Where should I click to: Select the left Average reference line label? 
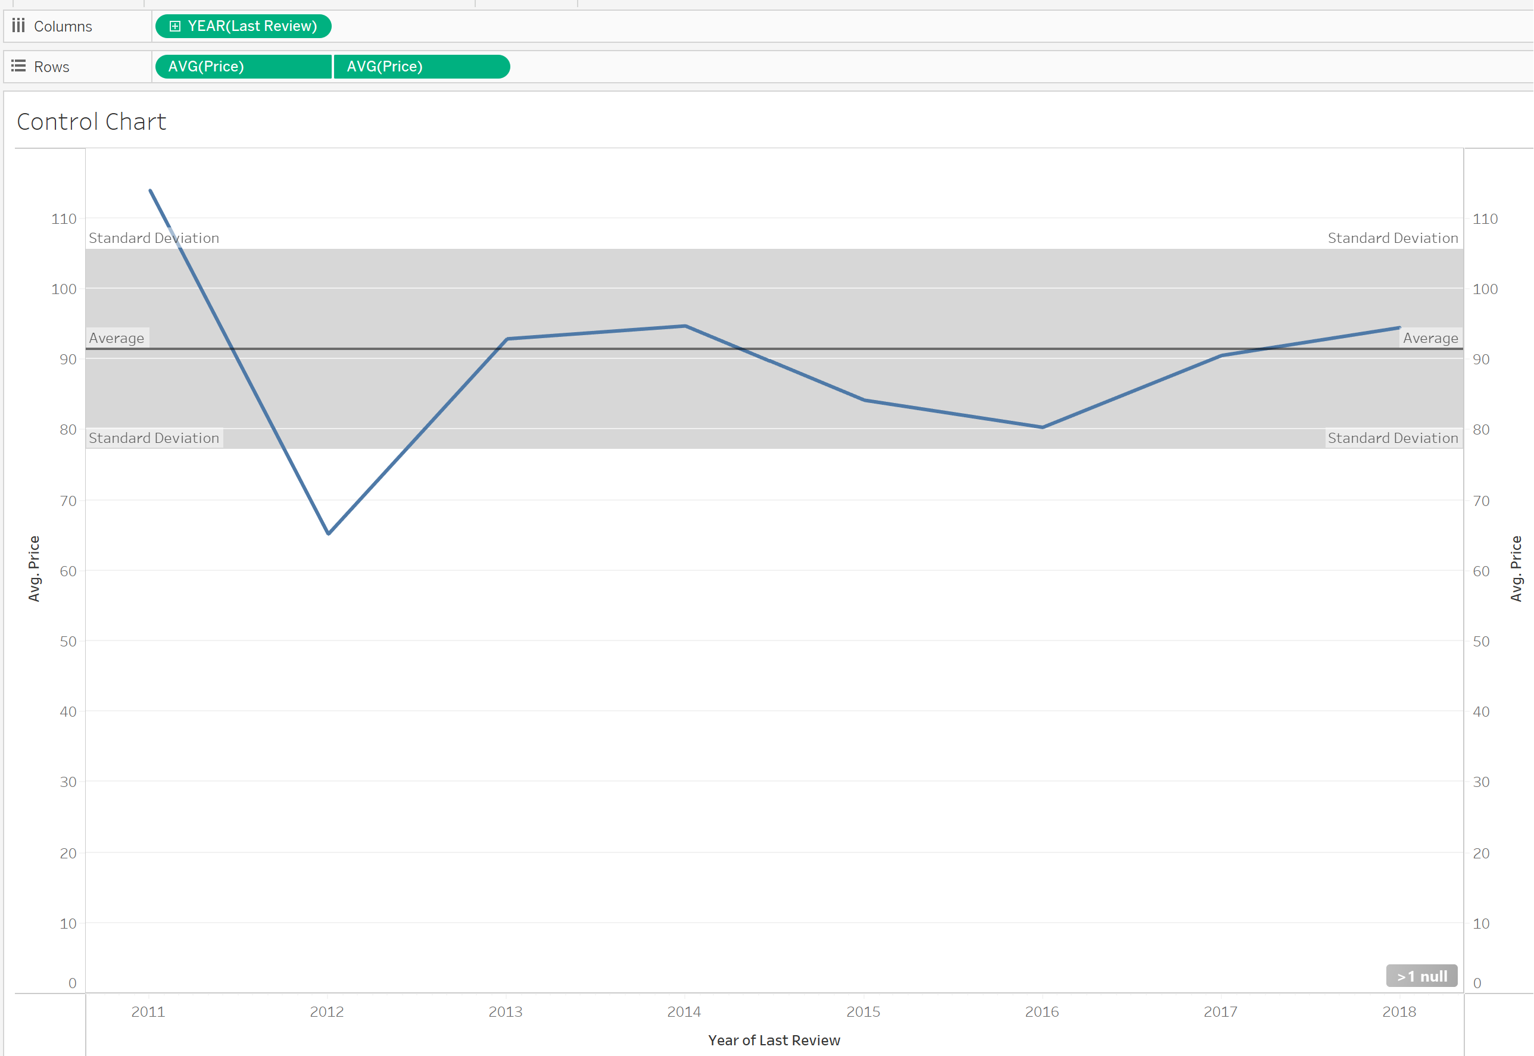tap(117, 338)
